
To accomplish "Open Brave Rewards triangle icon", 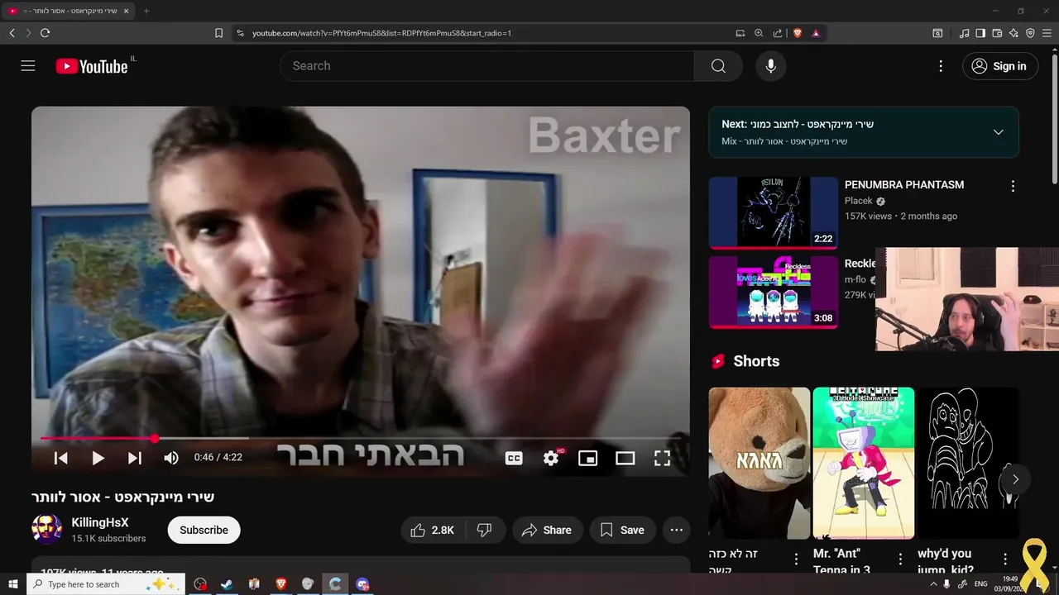I will click(x=816, y=33).
